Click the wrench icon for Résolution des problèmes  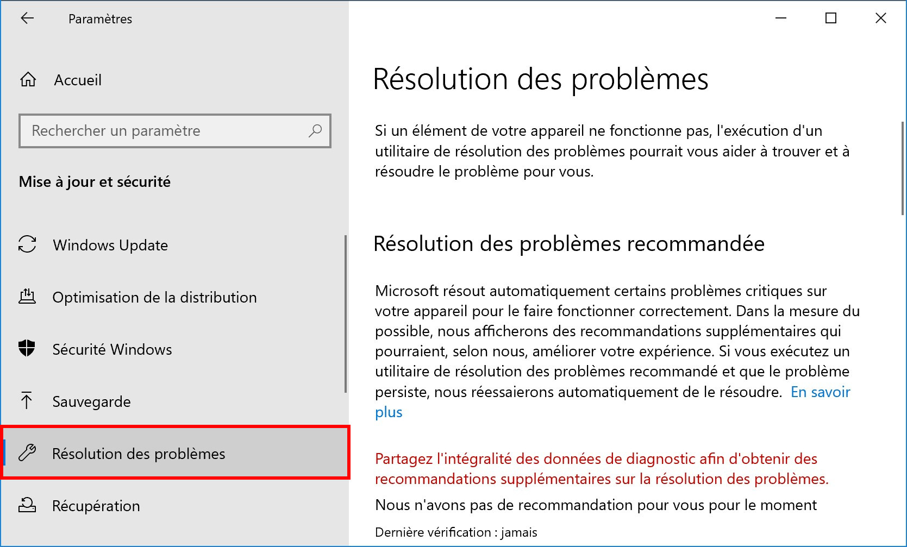click(27, 452)
